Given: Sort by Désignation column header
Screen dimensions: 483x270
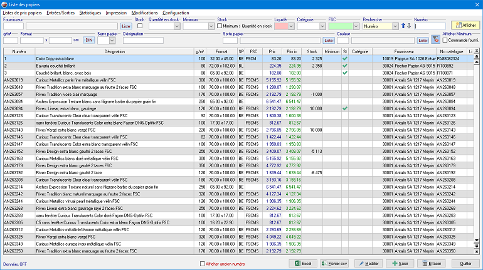Looking at the screenshot, I should 115,51.
